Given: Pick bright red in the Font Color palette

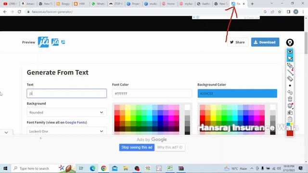Looking at the screenshot, I should 117,118.
